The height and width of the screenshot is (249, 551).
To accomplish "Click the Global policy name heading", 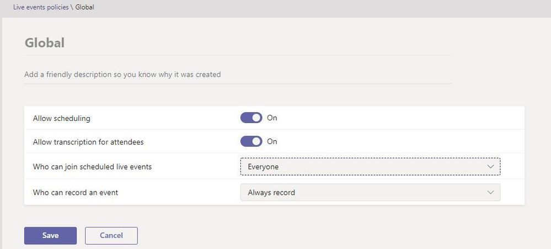I will pos(45,43).
